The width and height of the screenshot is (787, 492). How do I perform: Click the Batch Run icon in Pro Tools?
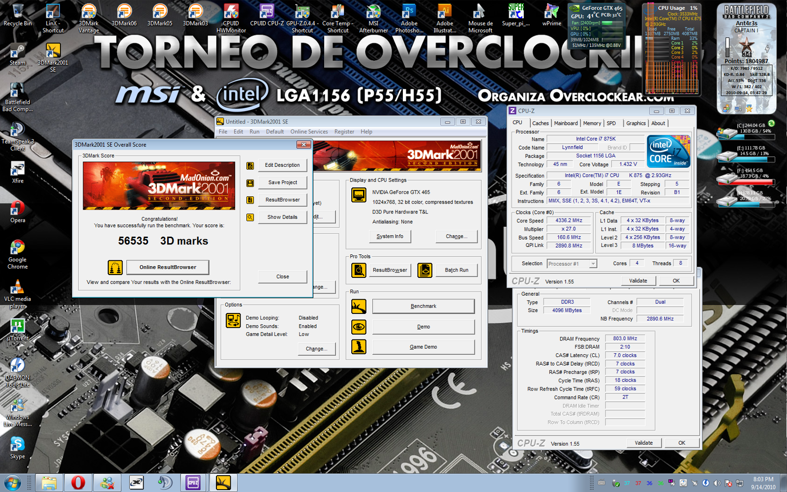[x=425, y=270]
